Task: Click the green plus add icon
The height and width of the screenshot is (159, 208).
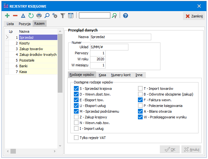Action: click(7, 16)
